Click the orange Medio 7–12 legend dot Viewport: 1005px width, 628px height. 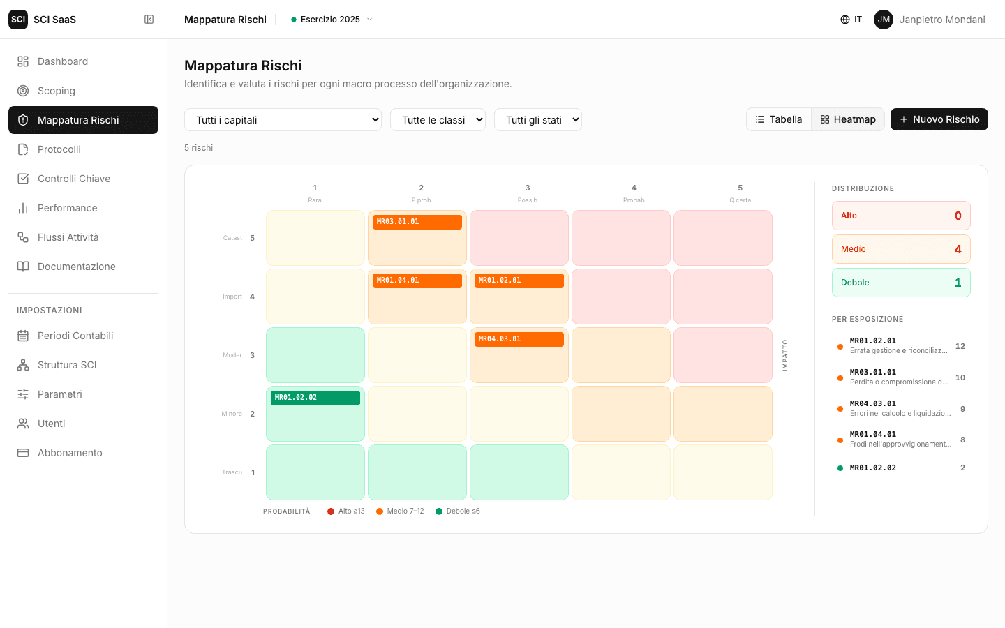point(380,511)
